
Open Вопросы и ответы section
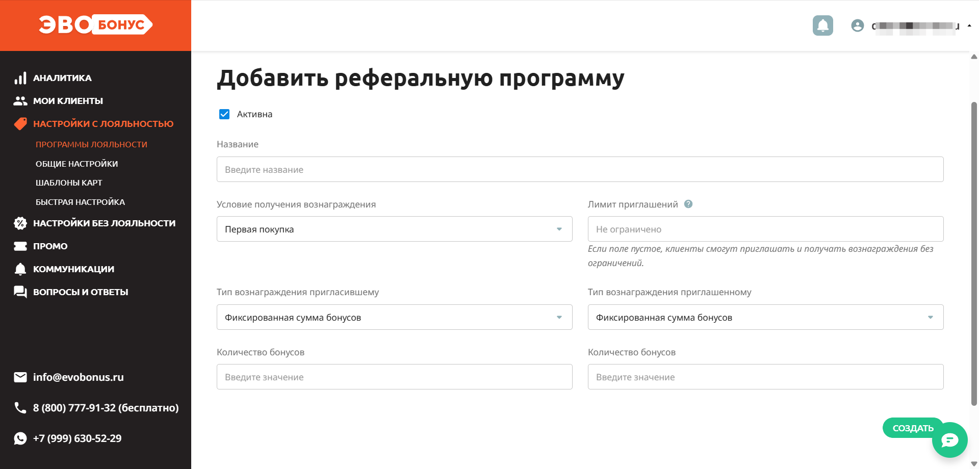(81, 292)
